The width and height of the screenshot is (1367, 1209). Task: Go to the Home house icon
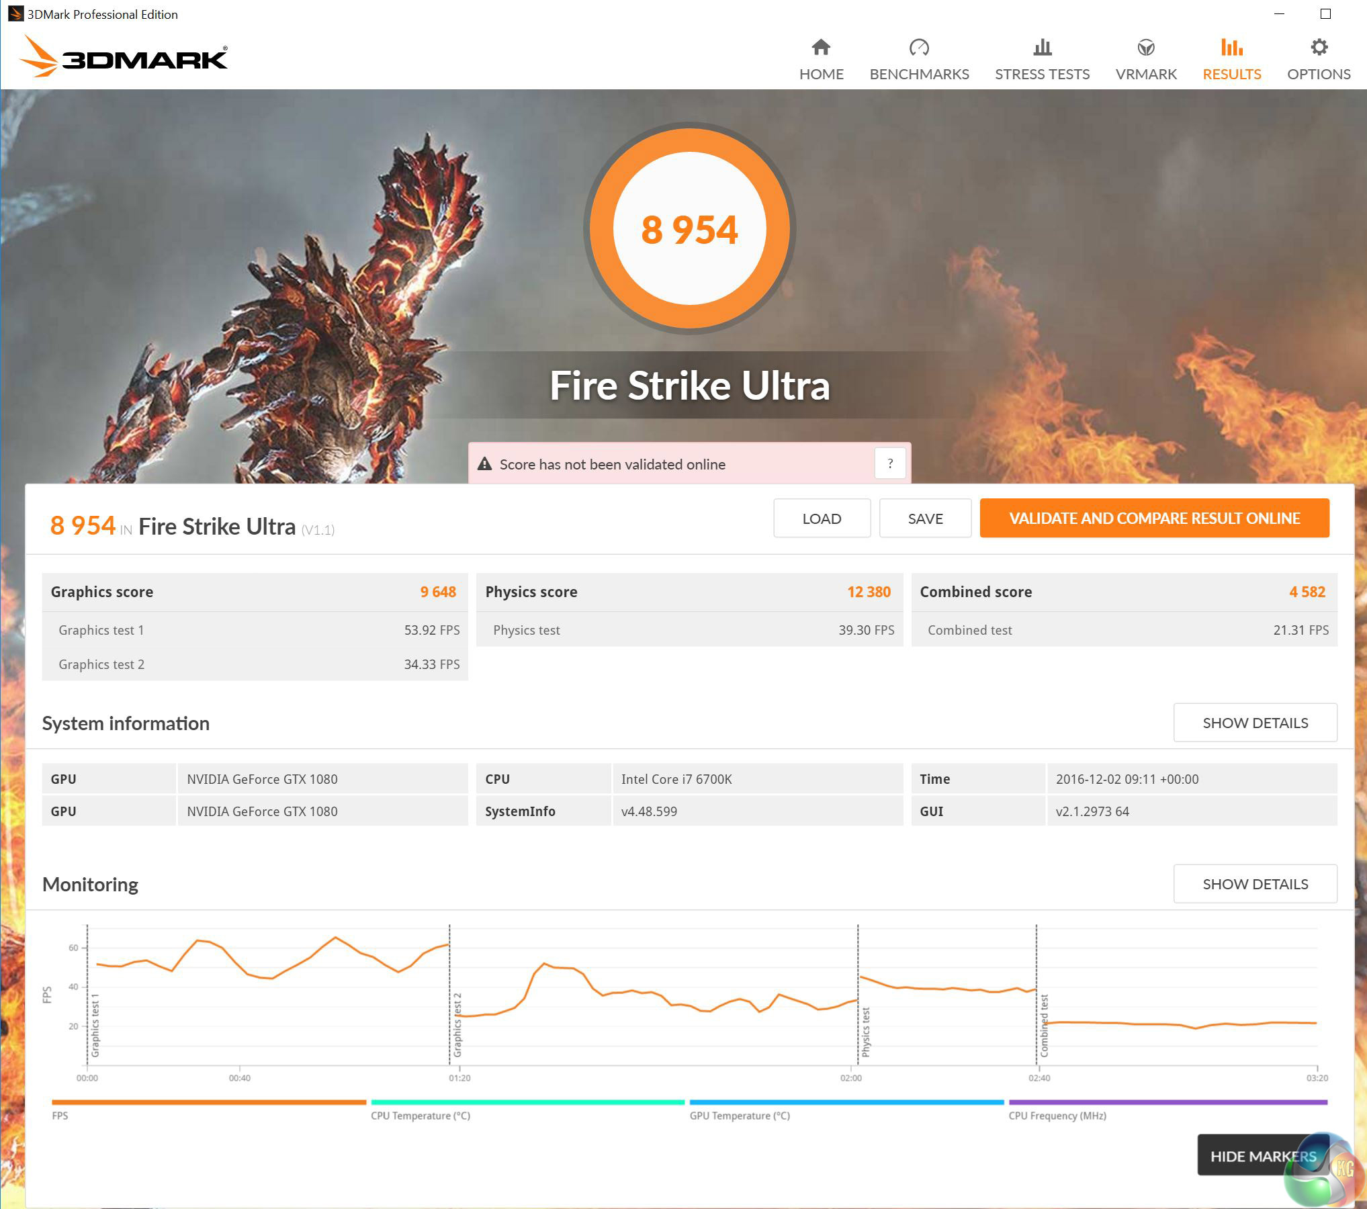821,48
